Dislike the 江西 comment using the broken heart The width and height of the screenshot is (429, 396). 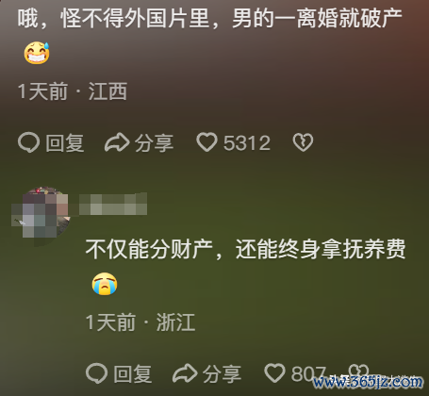point(303,142)
